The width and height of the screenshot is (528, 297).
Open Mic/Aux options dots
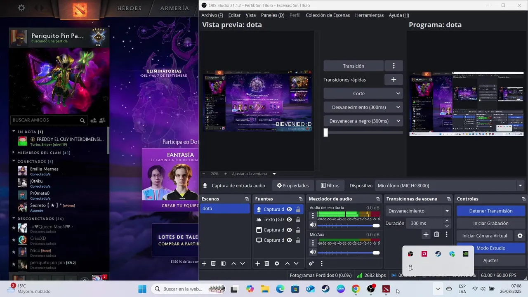[x=313, y=243]
